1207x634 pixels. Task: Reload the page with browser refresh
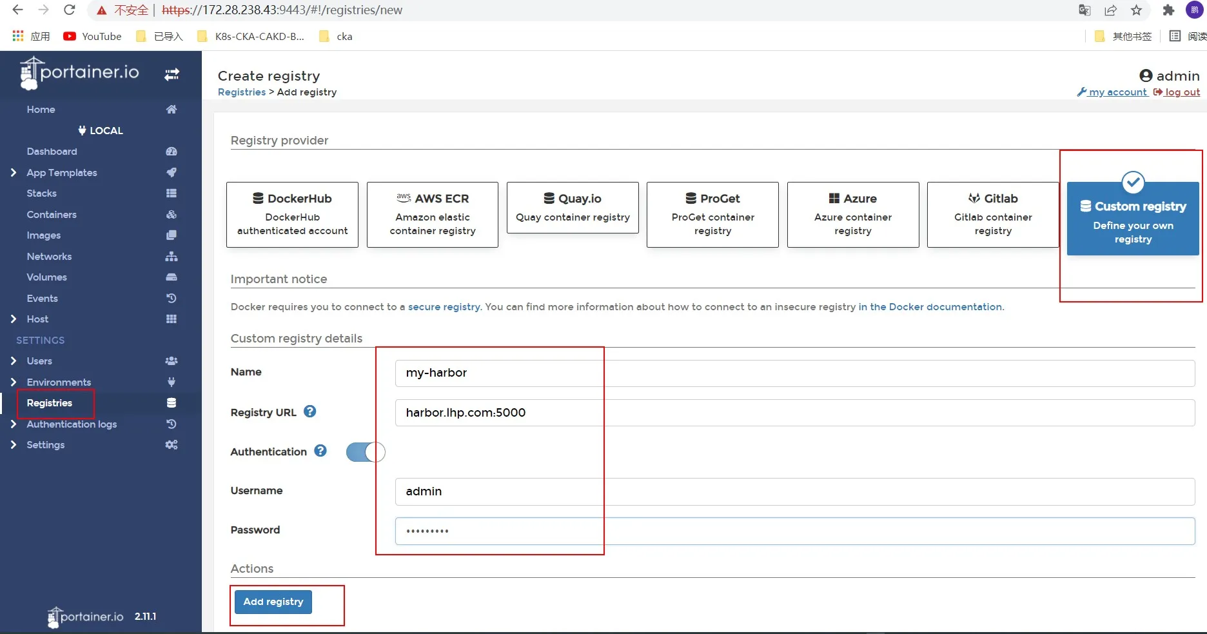pos(70,10)
